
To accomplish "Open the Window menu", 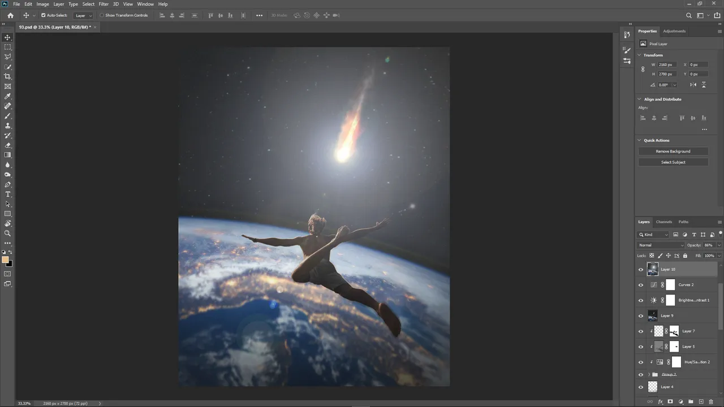I will [145, 4].
